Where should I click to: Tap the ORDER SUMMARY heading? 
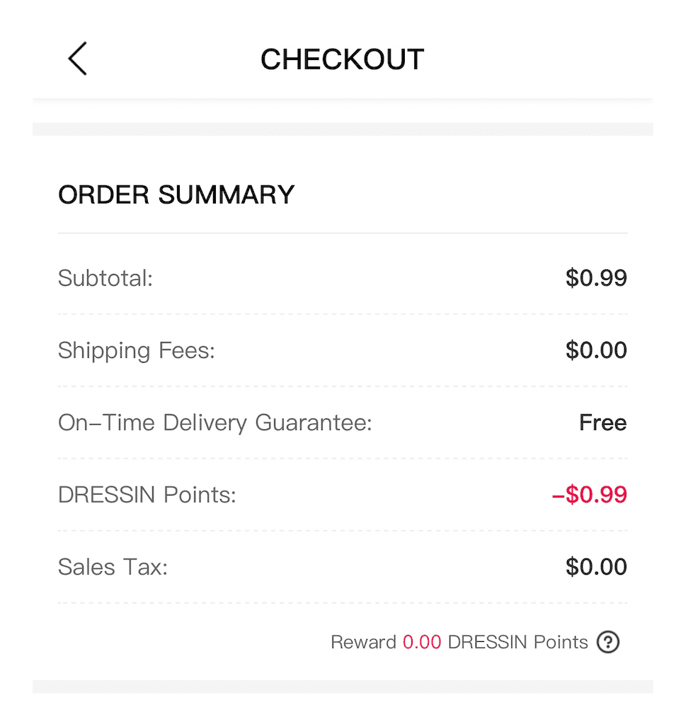[x=176, y=194]
